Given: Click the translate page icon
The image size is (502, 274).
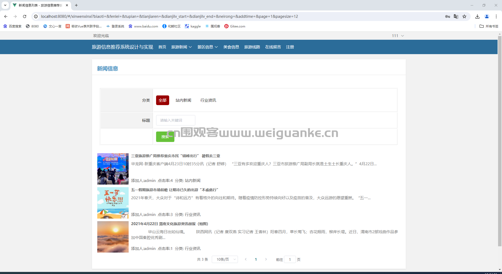Looking at the screenshot, I should (x=456, y=16).
